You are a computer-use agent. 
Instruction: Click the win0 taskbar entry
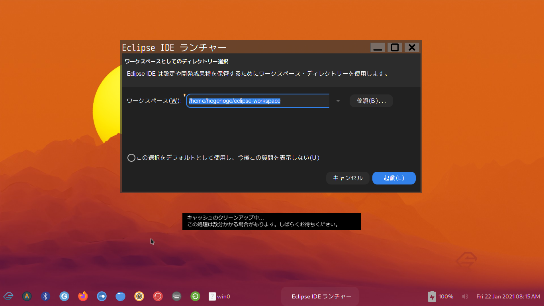click(x=219, y=296)
